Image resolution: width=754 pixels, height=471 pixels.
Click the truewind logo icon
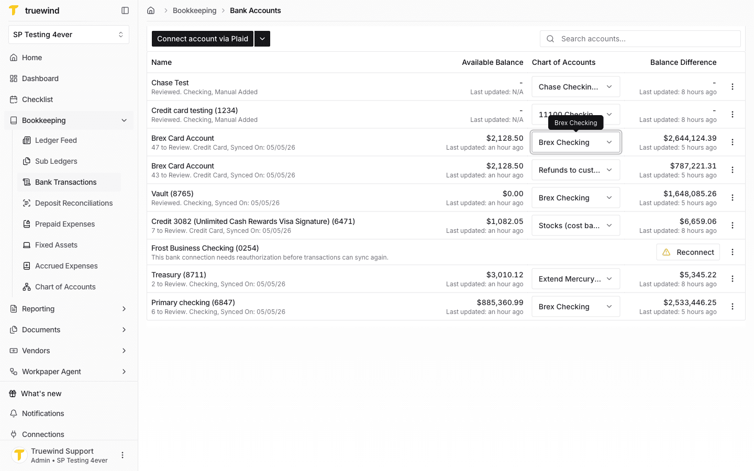point(14,10)
